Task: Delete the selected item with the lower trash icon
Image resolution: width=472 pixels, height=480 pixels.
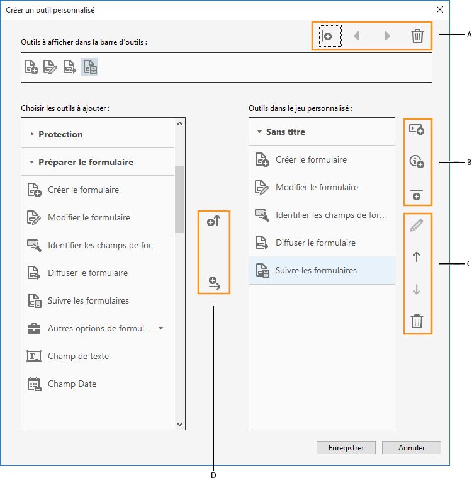Action: point(416,322)
